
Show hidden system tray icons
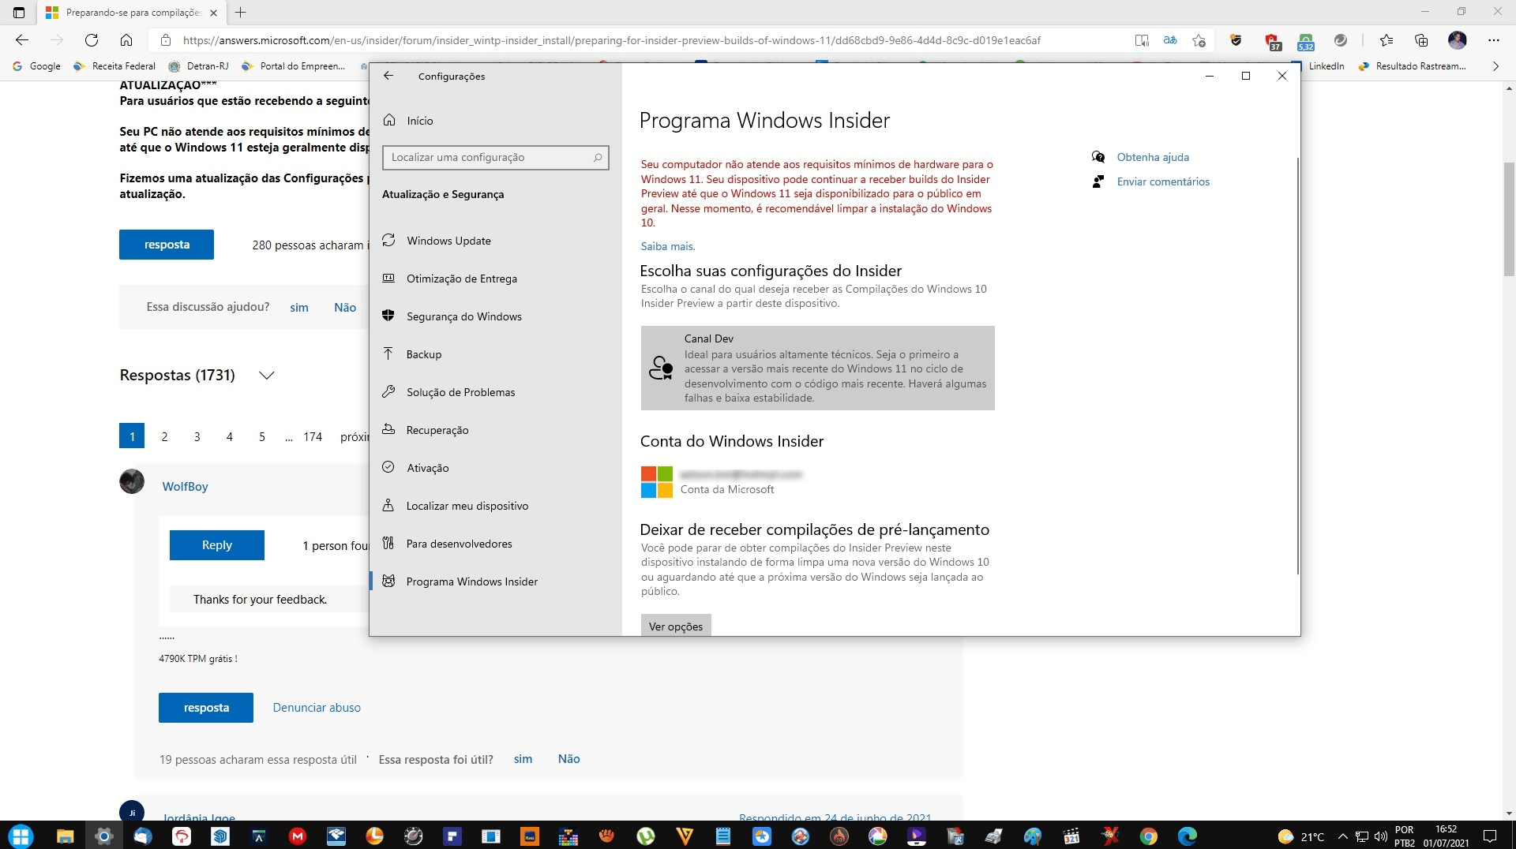pyautogui.click(x=1342, y=836)
